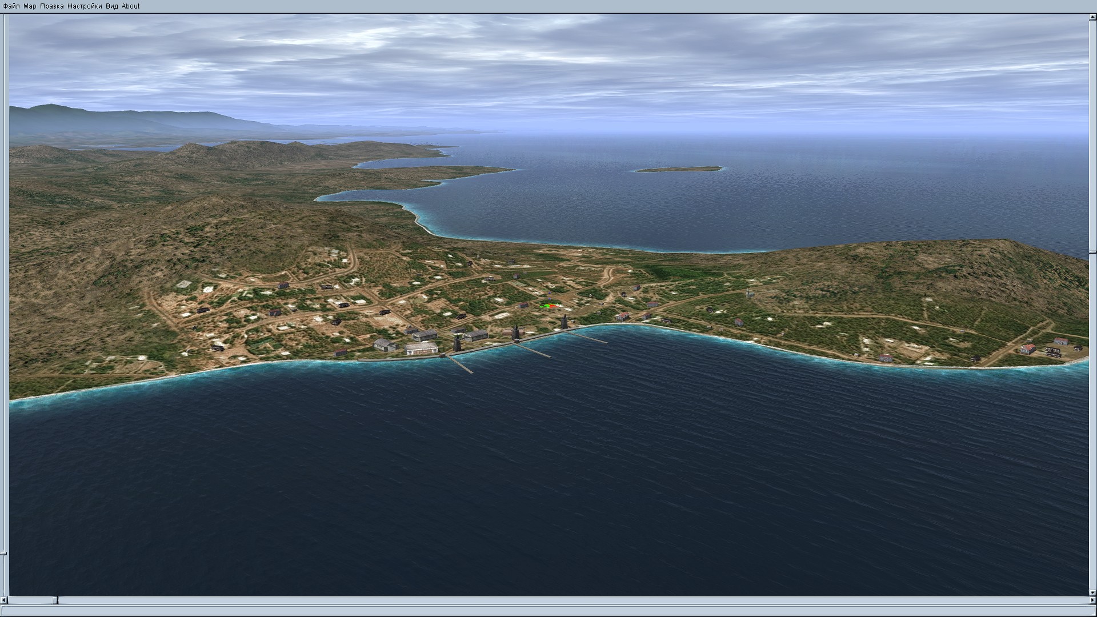Open the Файл menu

pos(11,6)
